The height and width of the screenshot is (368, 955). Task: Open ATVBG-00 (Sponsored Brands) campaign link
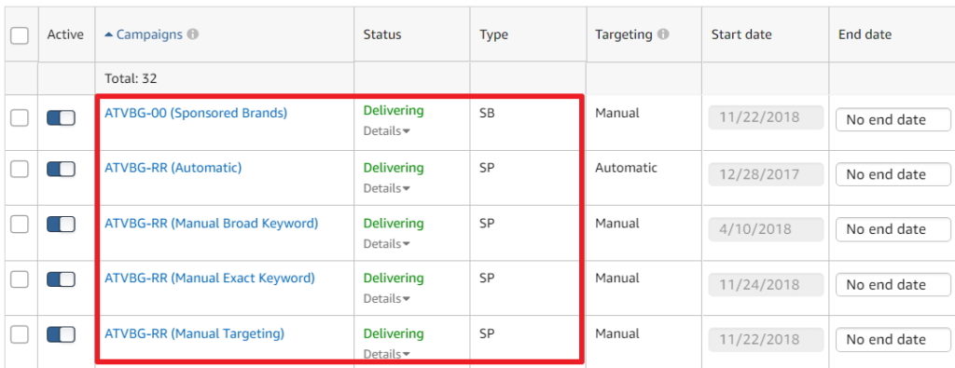(x=196, y=113)
